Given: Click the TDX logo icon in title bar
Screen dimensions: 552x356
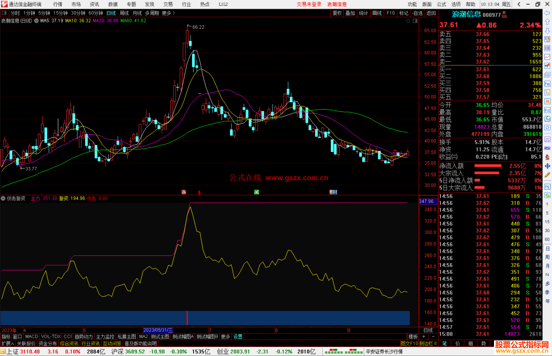Looking at the screenshot, I should [x=4, y=4].
